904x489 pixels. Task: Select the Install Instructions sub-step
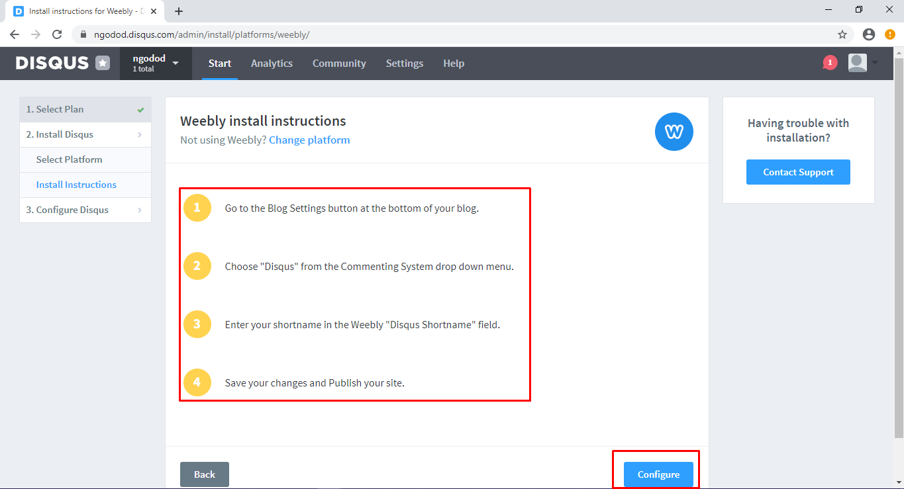tap(85, 185)
